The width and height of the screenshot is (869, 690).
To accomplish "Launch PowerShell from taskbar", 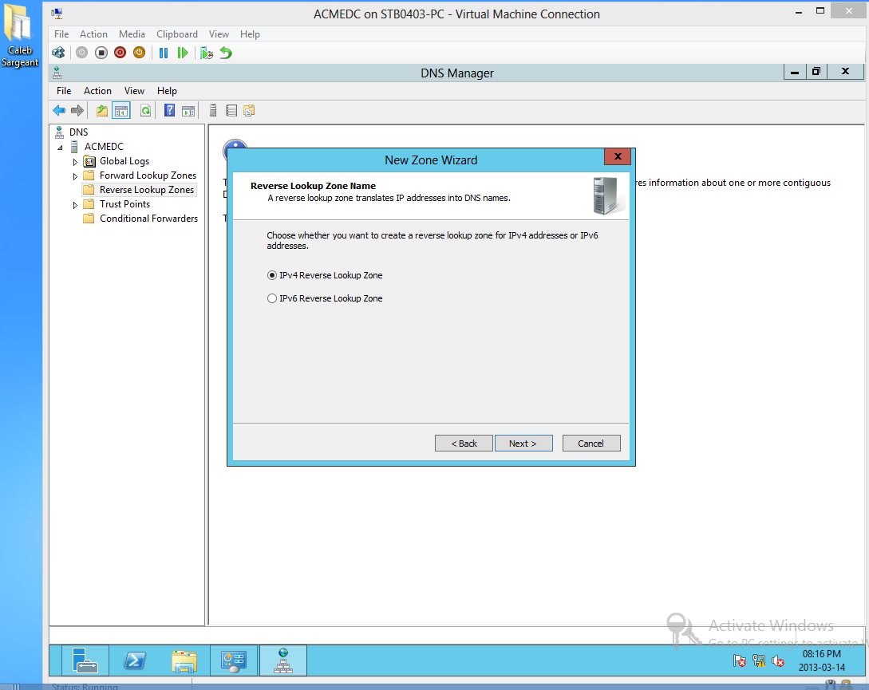I will click(x=135, y=660).
